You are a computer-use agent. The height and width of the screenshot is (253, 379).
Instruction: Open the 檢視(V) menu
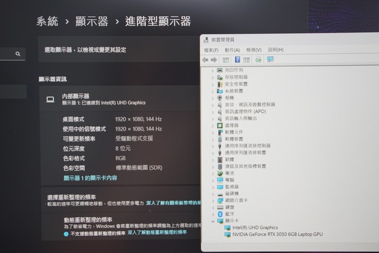coord(254,50)
